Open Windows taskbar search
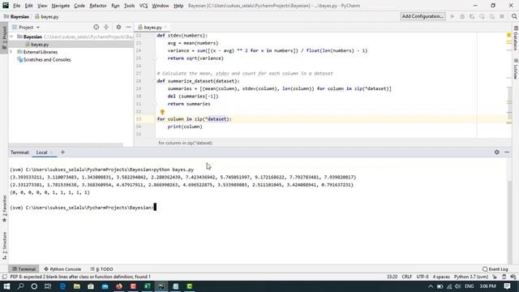Viewport: 519px width, 292px height. 20,286
